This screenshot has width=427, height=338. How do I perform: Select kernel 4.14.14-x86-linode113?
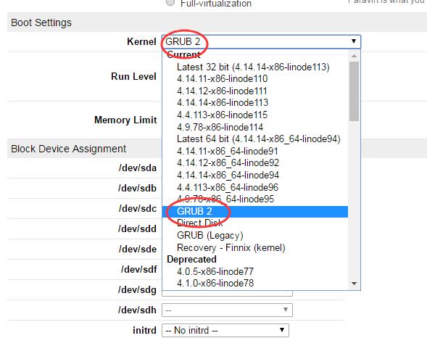(255, 103)
